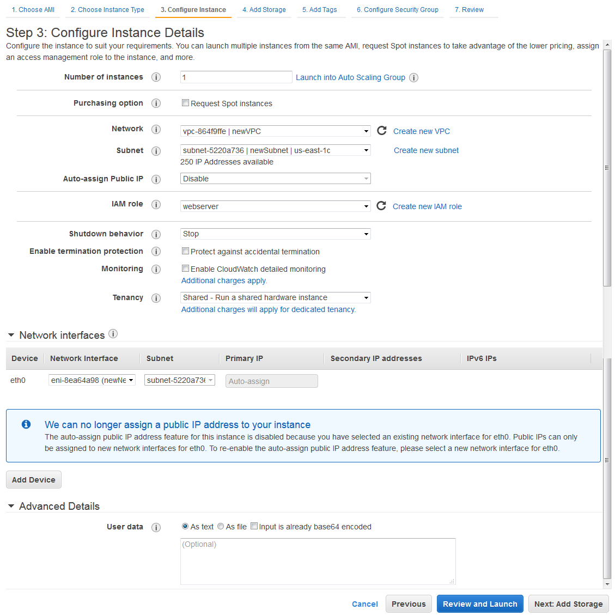Enable Request Spot instances checkbox
This screenshot has width=615, height=616.
tap(185, 103)
